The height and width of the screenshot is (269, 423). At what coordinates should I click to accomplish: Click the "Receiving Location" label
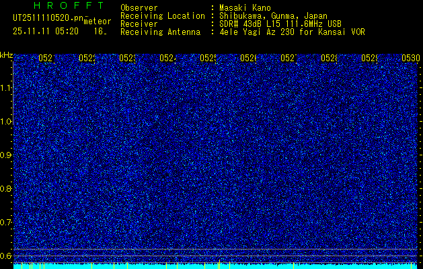click(x=163, y=16)
